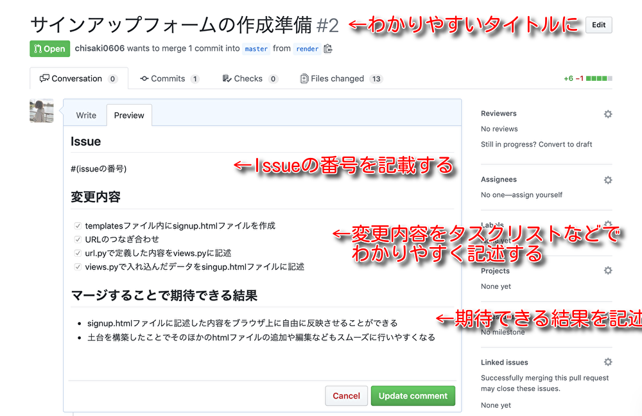Switch to the Files changed tab

342,78
